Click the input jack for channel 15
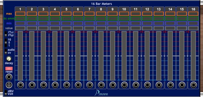 (182, 85)
